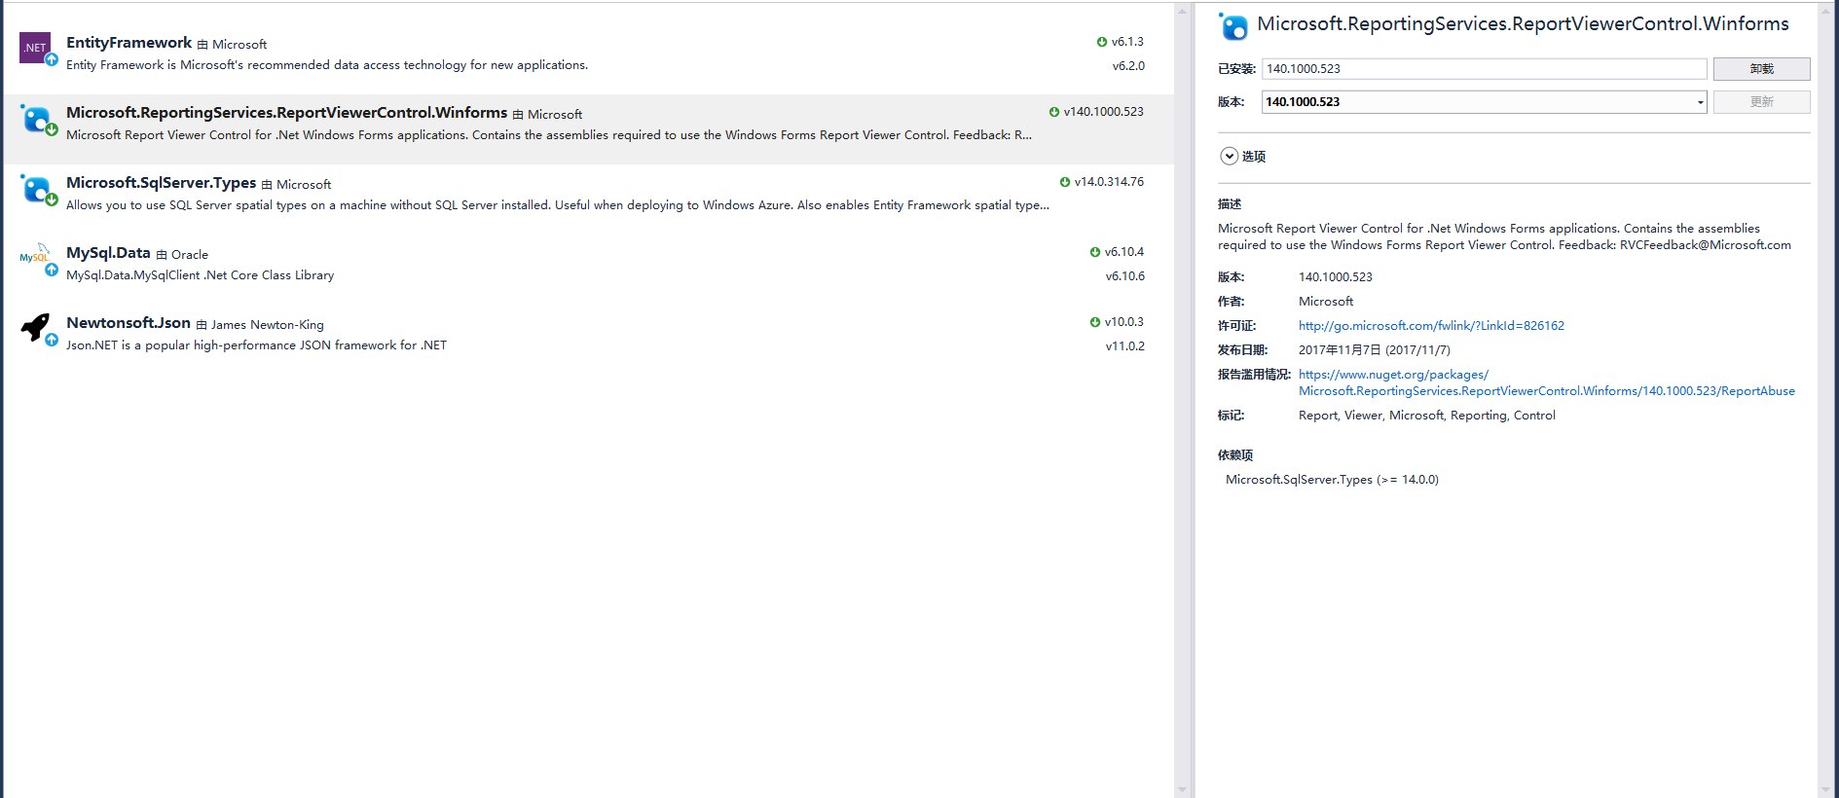The image size is (1839, 798).
Task: Click available version v6.10.6 for MySql.Data
Action: (x=1124, y=276)
